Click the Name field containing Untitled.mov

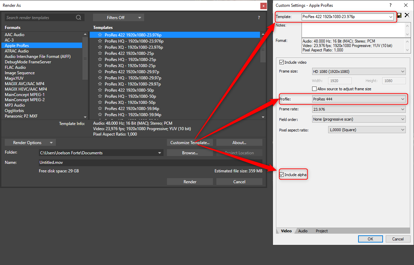150,162
